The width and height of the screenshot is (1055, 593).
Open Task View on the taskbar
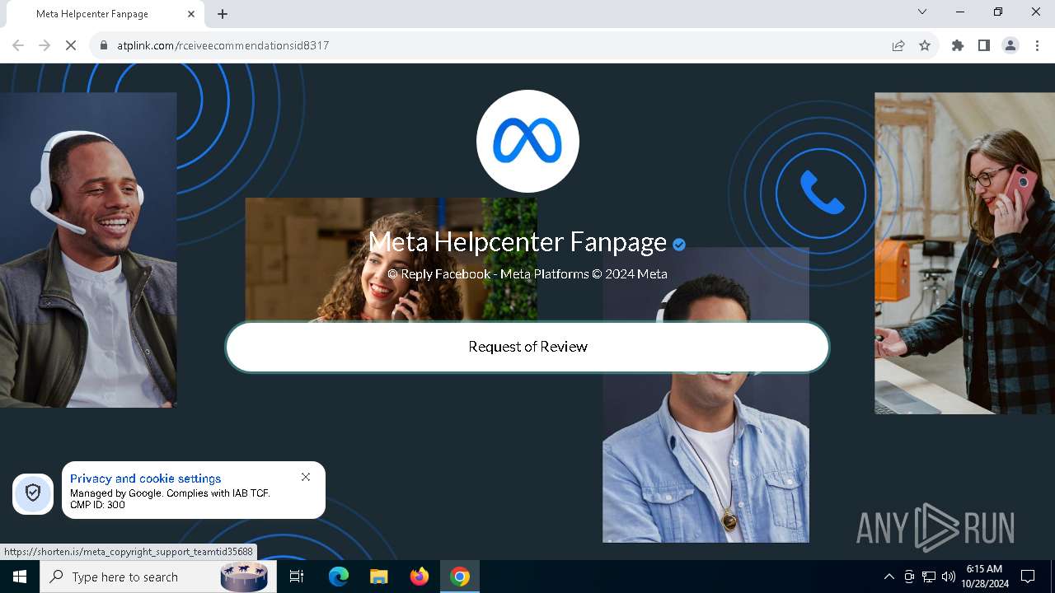tap(297, 577)
